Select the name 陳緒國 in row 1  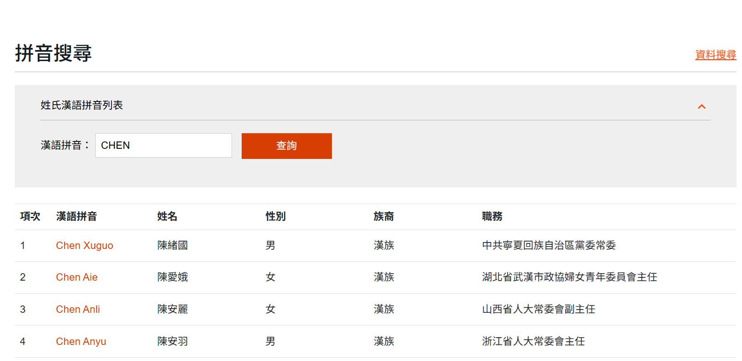point(173,246)
